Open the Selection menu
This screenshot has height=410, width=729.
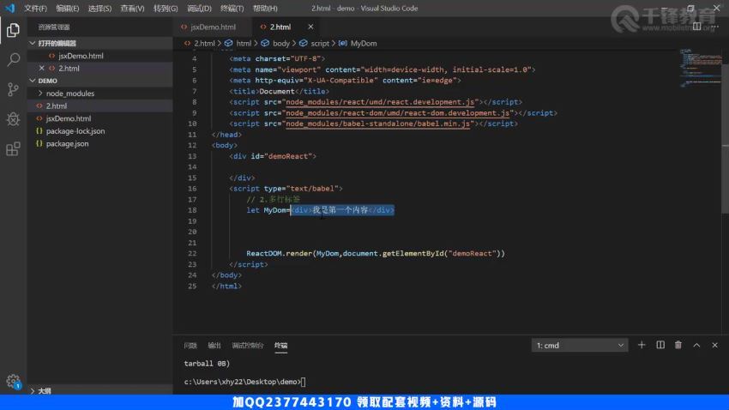(99, 9)
